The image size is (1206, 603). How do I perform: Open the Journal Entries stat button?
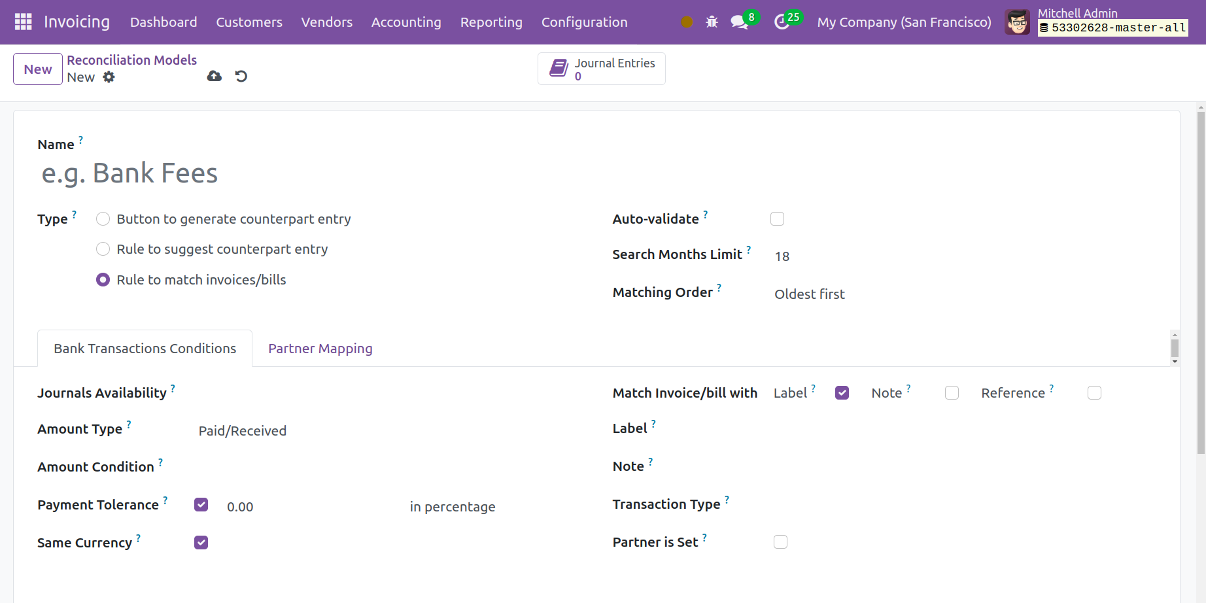602,69
